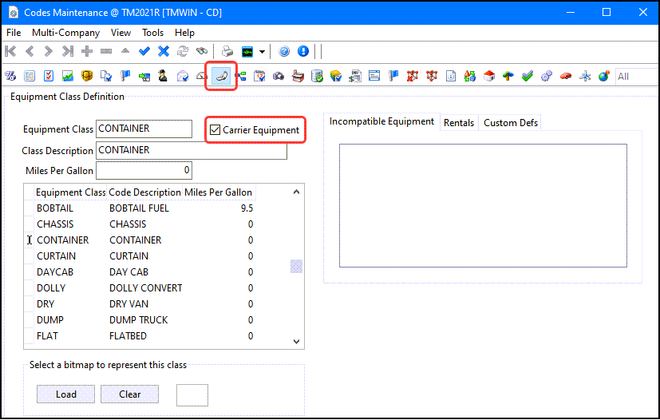This screenshot has height=420, width=660.
Task: Click the printer icon in toolbar
Action: click(227, 51)
